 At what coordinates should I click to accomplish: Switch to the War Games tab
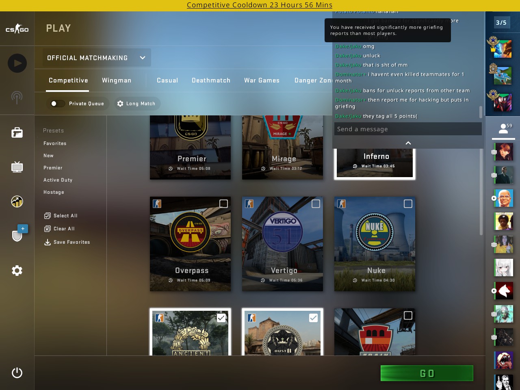point(262,80)
